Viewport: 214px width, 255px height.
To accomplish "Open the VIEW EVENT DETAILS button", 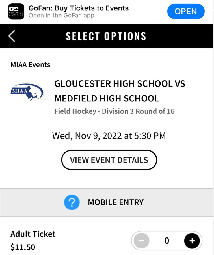I will point(109,160).
